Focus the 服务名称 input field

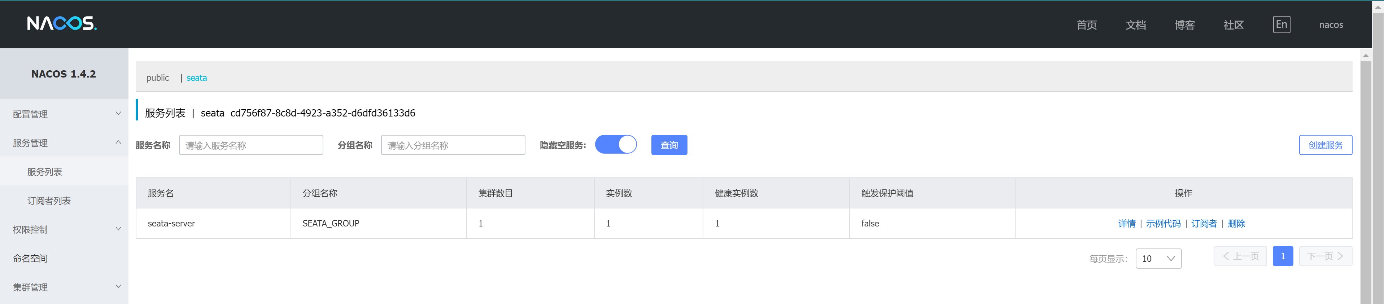pos(251,145)
